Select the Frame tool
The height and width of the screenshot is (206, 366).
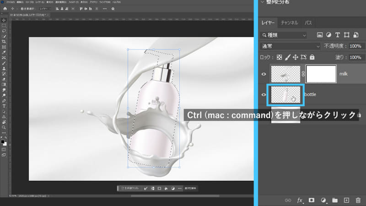4,47
